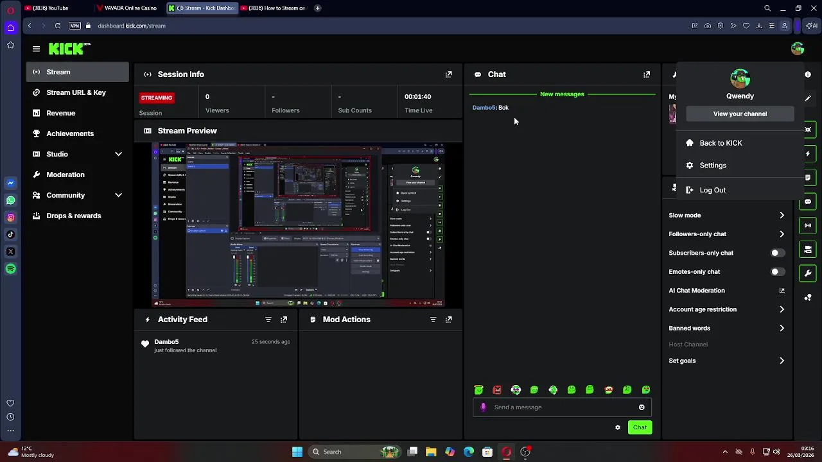Click the lightning bolt icon in right rail
Viewport: 822px width, 462px height.
click(808, 153)
